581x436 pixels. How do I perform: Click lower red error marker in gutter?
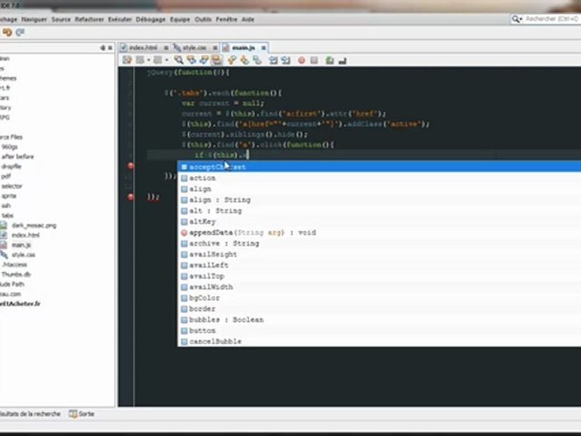click(x=131, y=197)
